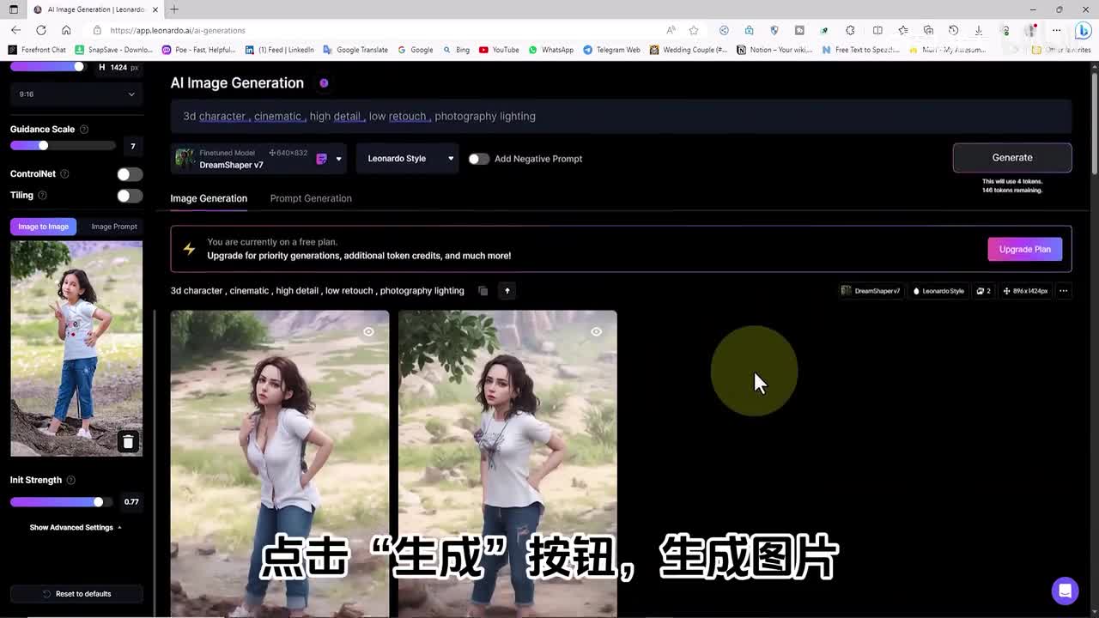The height and width of the screenshot is (618, 1099).
Task: Open the support chat bubble icon
Action: click(x=1065, y=591)
